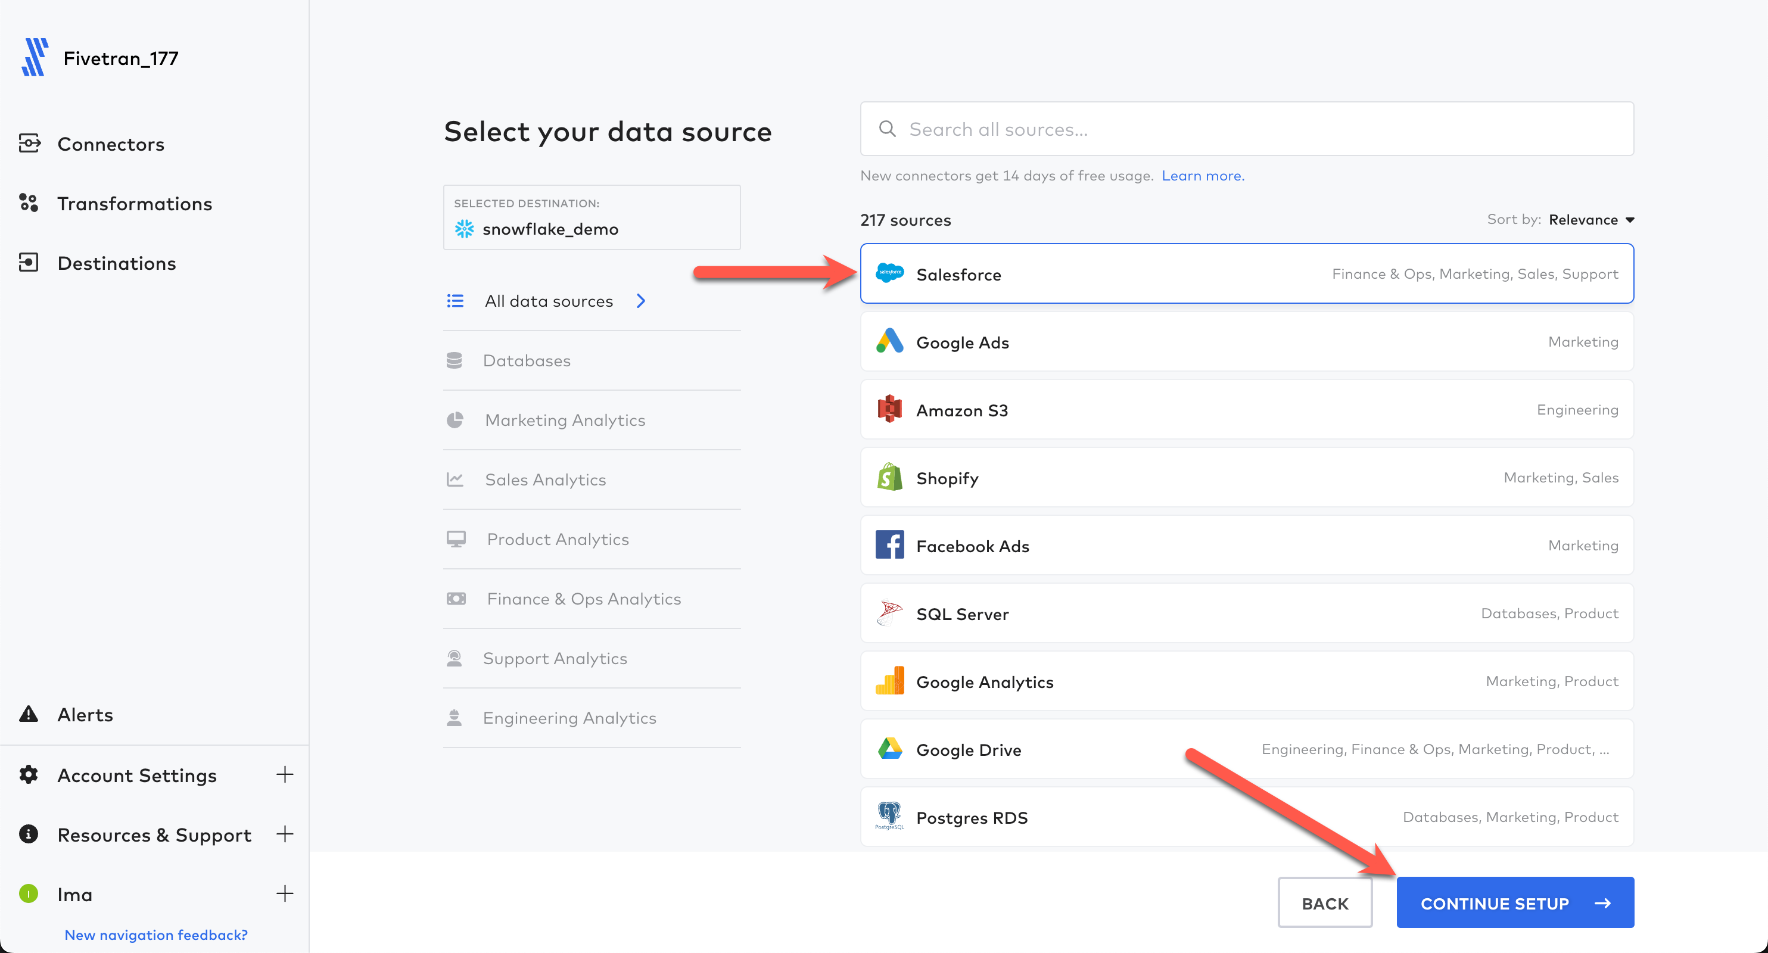The image size is (1768, 953).
Task: Select the Facebook Ads logo
Action: coord(889,546)
